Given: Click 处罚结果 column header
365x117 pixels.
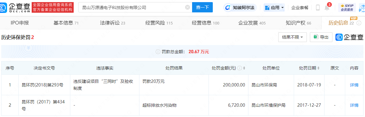Looking at the screenshot, I should point(174,68).
